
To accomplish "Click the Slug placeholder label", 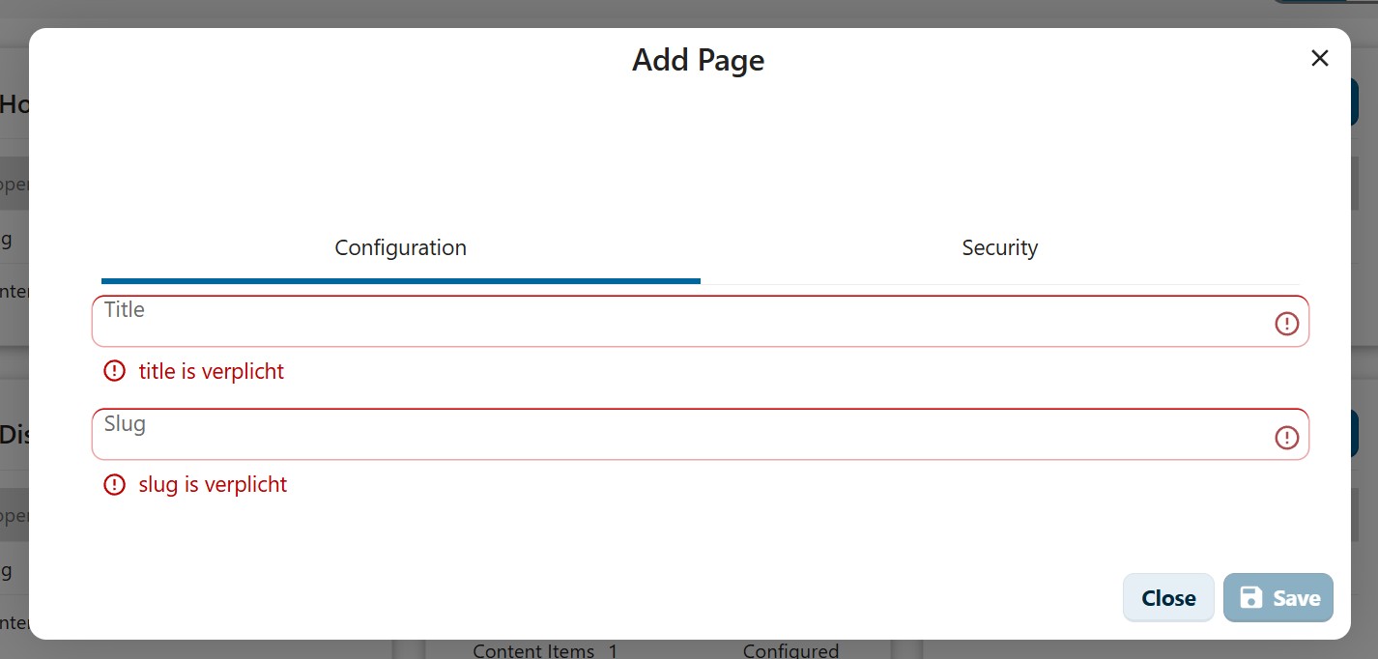I will pos(125,423).
